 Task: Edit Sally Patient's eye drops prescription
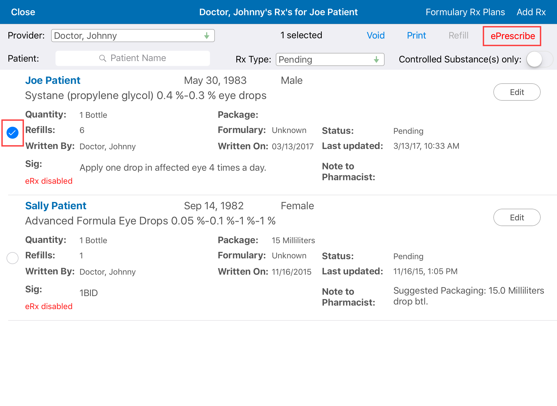(x=517, y=218)
